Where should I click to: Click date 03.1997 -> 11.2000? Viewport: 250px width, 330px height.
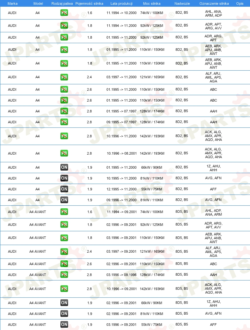[121, 77]
